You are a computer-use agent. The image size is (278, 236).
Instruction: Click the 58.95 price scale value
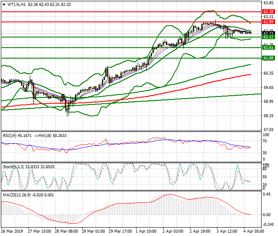268,102
